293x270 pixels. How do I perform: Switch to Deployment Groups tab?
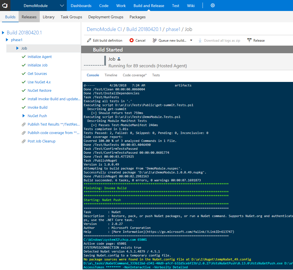pos(106,17)
